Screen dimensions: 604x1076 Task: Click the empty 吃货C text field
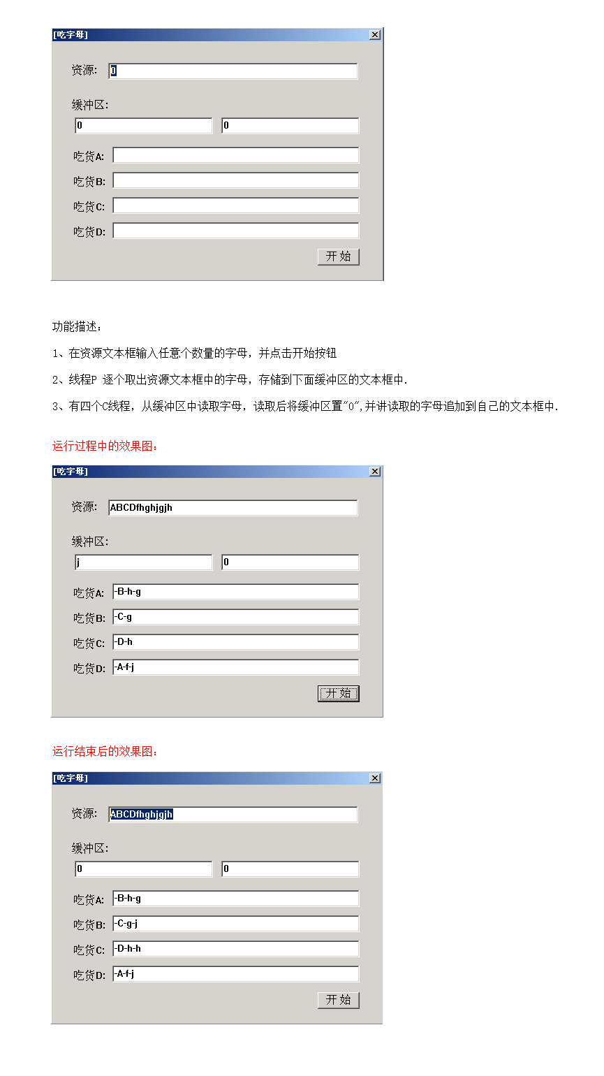click(236, 205)
